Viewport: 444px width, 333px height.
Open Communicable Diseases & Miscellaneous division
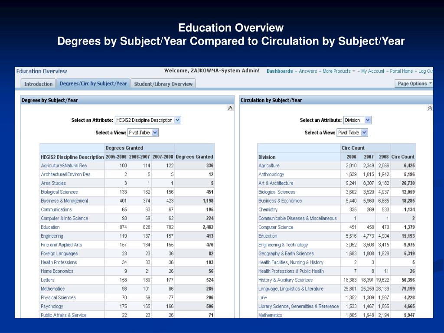click(x=297, y=219)
